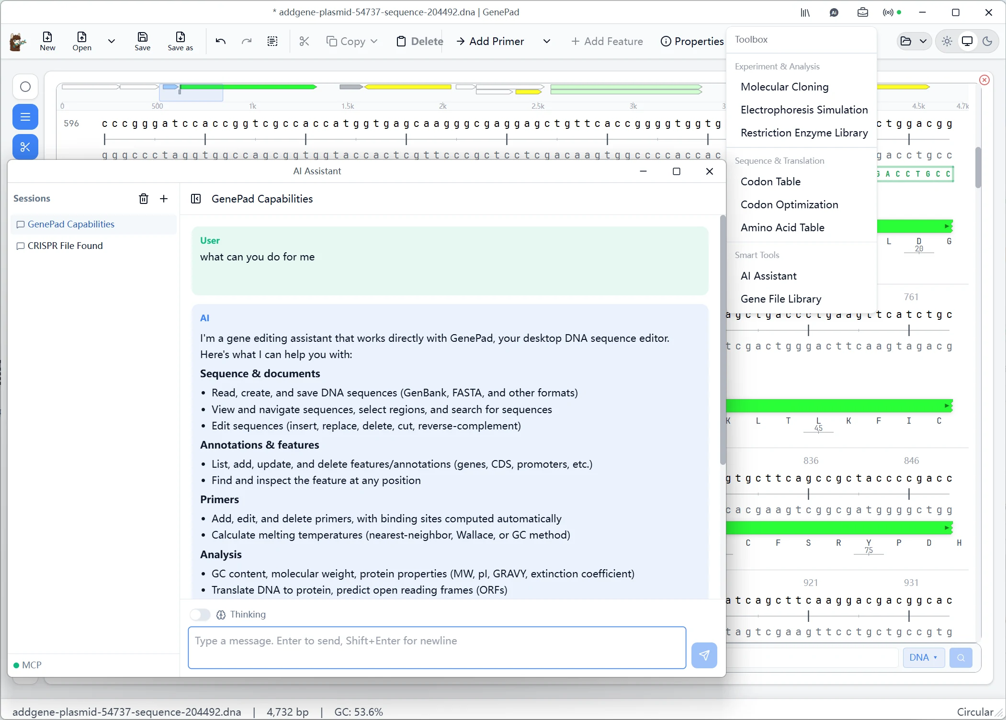Viewport: 1006px width, 720px height.
Task: Click the circular view sidebar button
Action: (x=25, y=87)
